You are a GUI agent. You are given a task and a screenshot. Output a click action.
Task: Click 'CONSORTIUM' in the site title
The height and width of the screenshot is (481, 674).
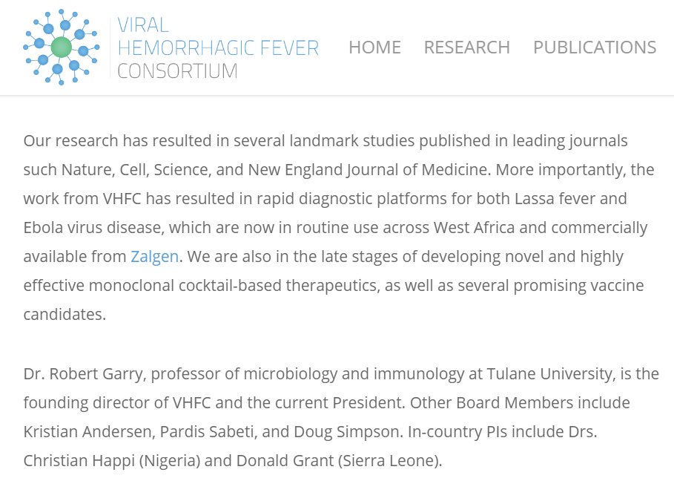pos(177,71)
